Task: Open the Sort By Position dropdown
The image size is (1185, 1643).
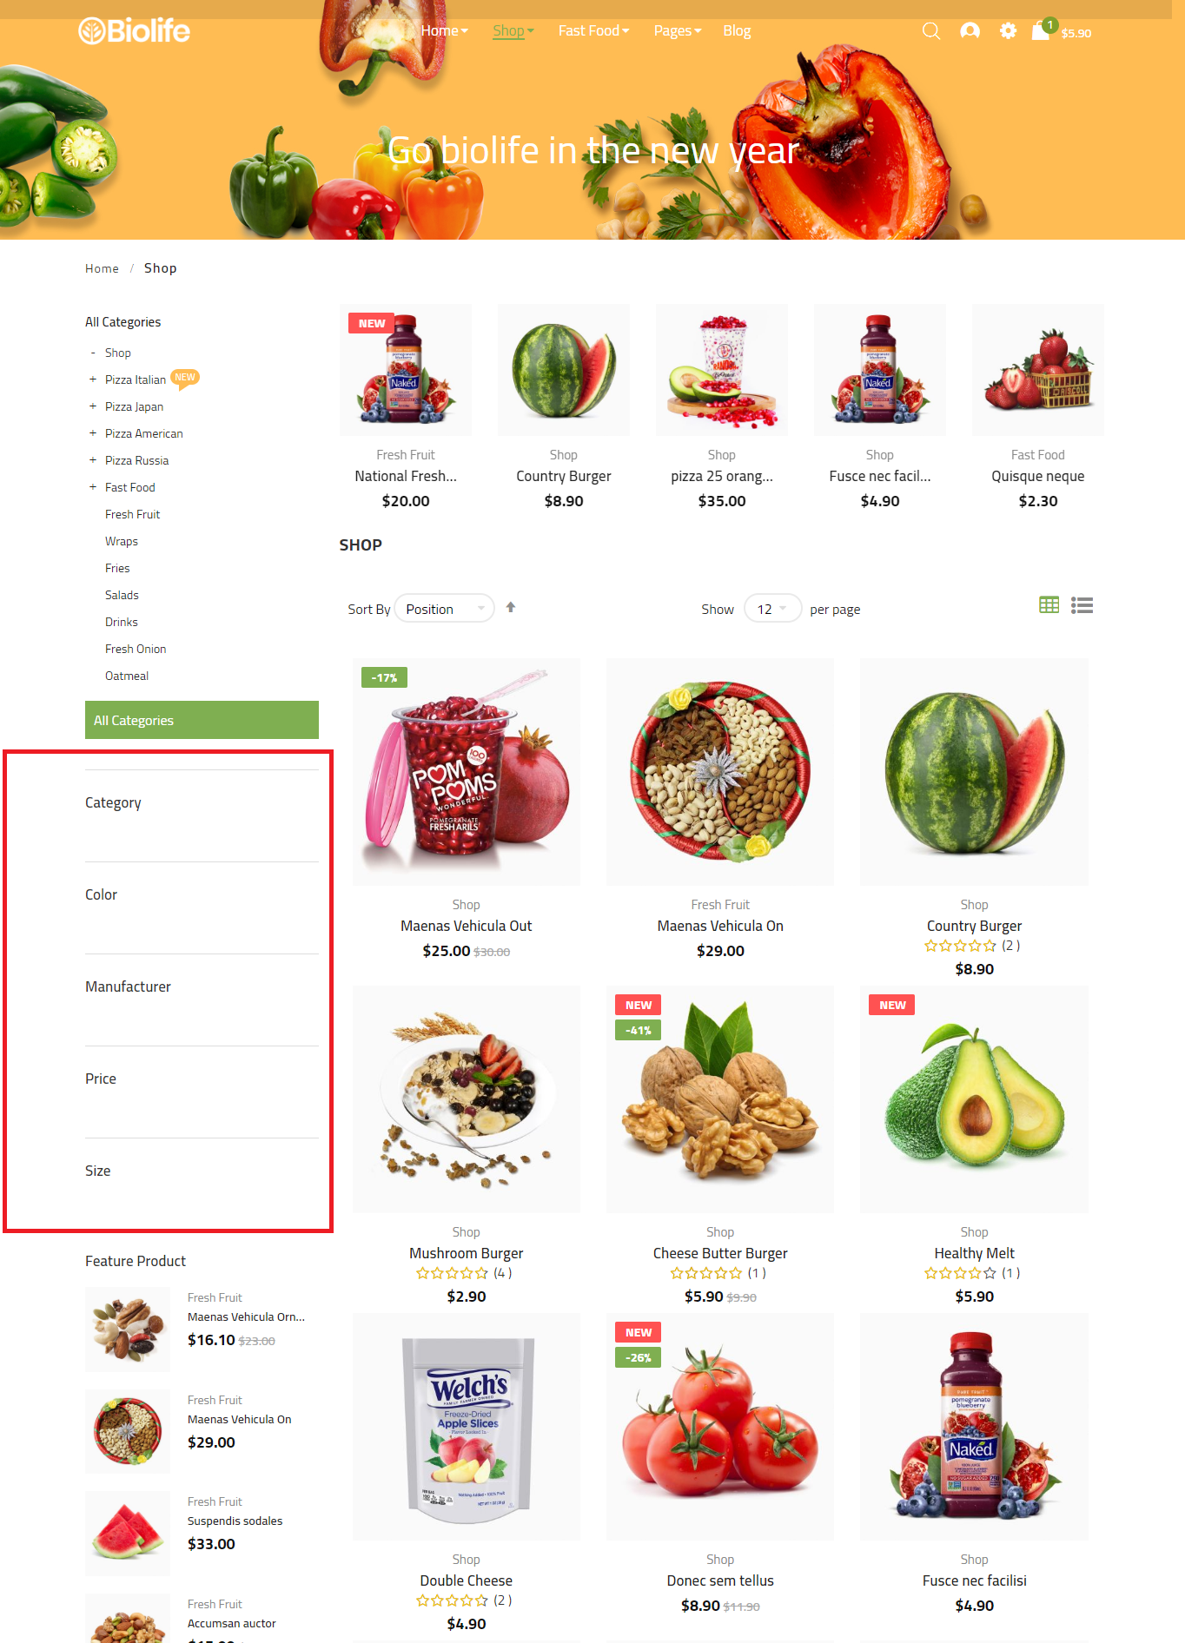Action: coord(445,609)
